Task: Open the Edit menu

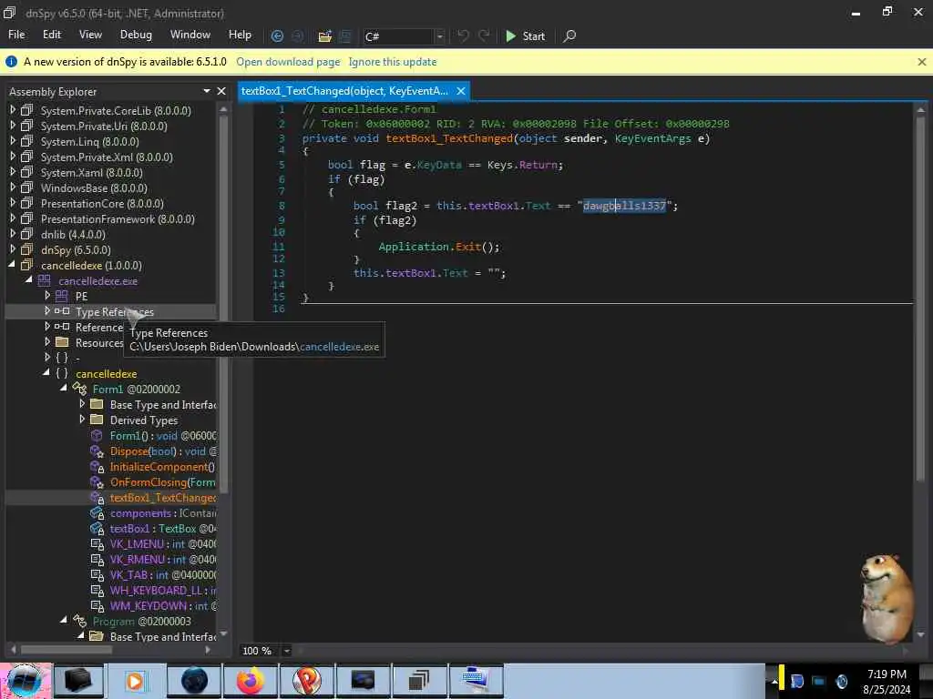Action: coord(52,35)
